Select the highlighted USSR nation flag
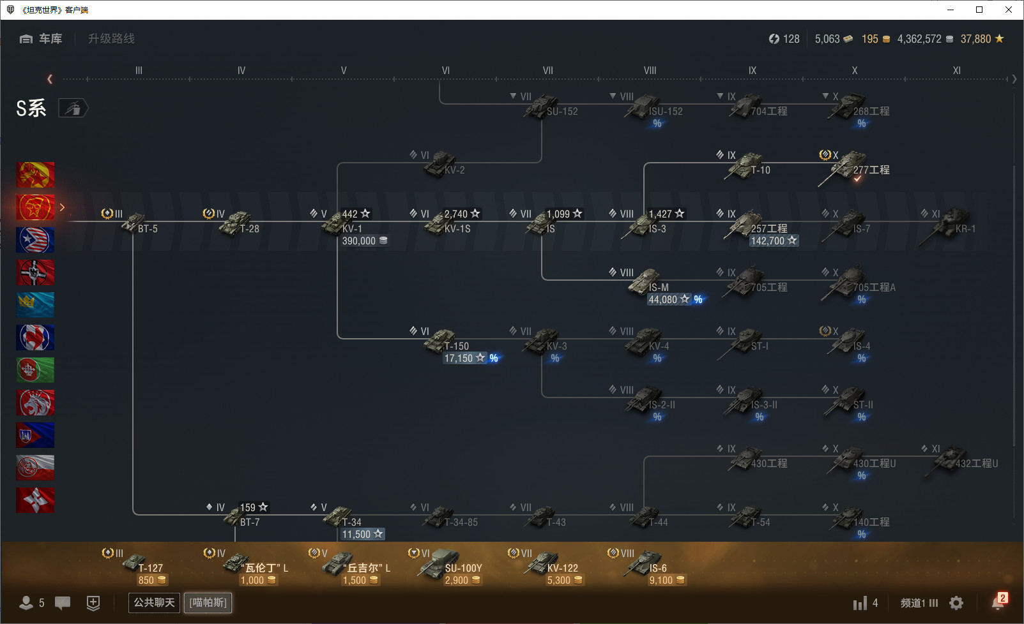 tap(35, 207)
